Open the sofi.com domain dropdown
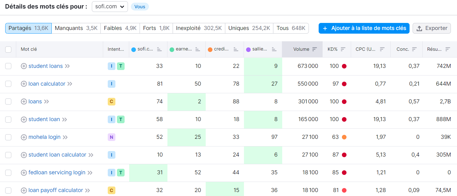The image size is (457, 196). point(110,6)
